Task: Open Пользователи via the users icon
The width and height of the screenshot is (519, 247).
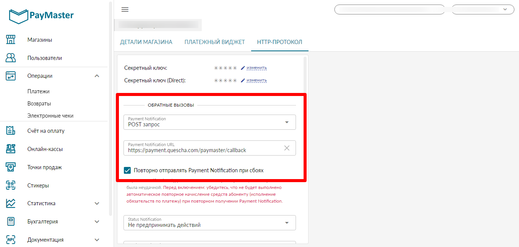Action: pos(11,58)
